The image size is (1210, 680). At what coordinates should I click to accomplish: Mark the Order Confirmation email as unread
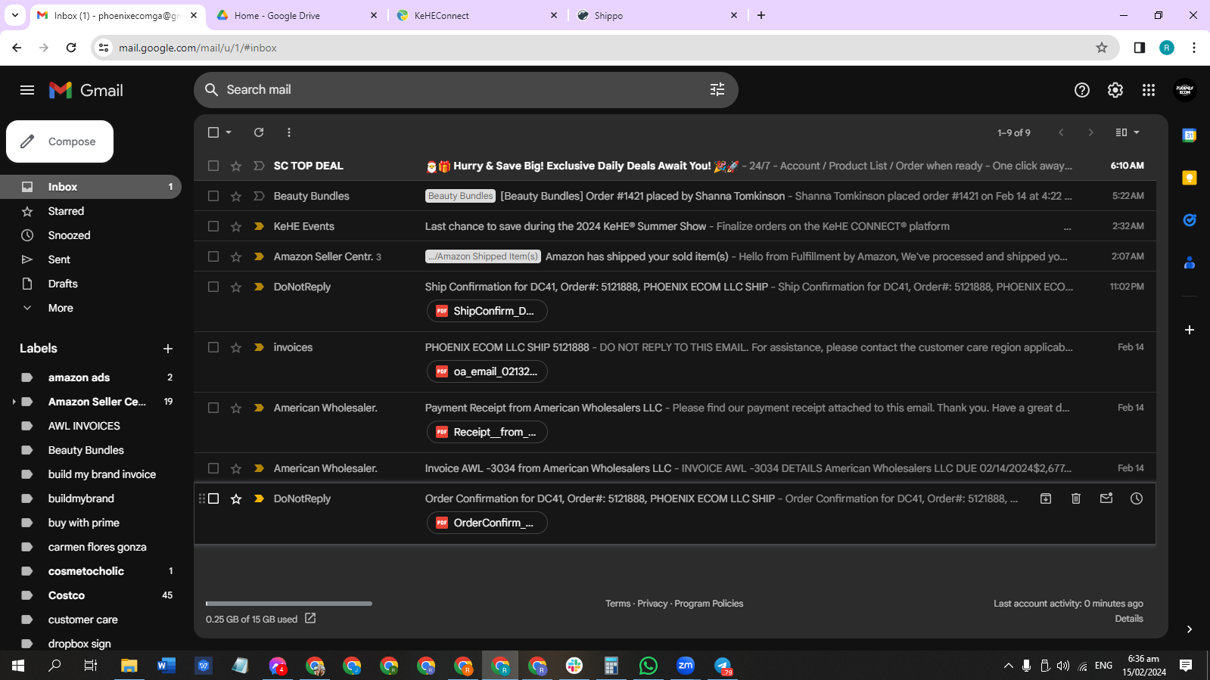[x=1106, y=498]
